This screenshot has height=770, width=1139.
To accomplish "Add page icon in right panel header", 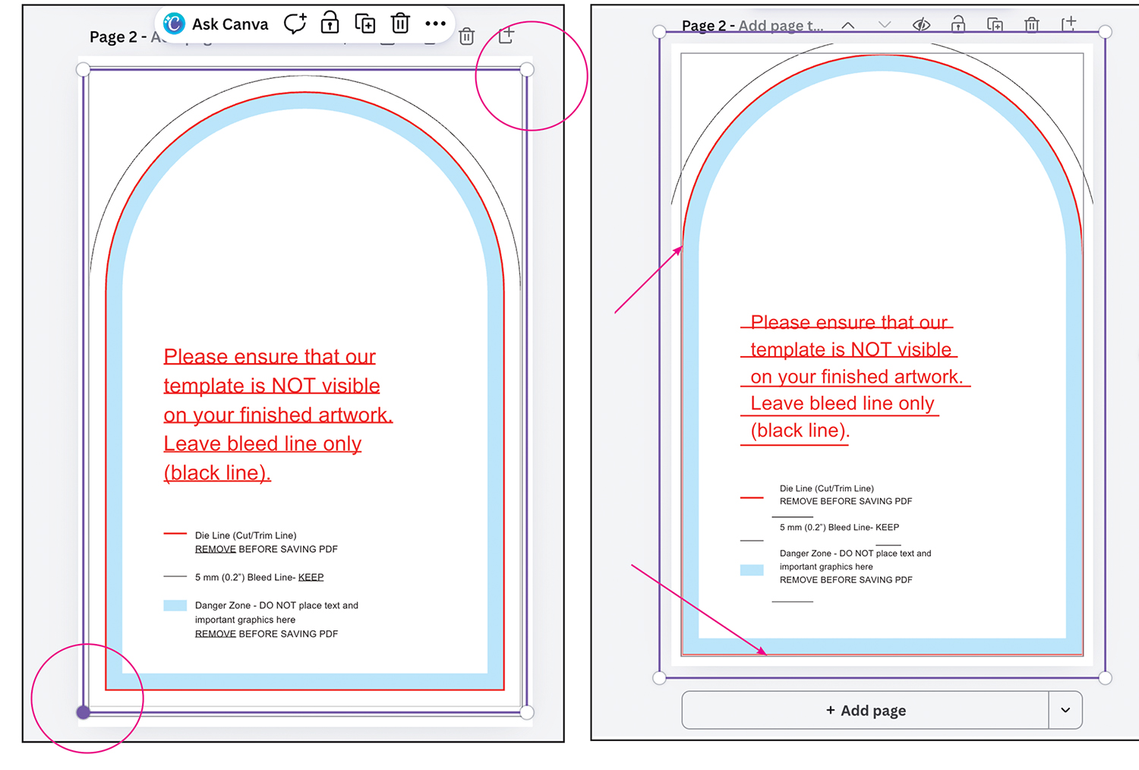I will point(1068,24).
